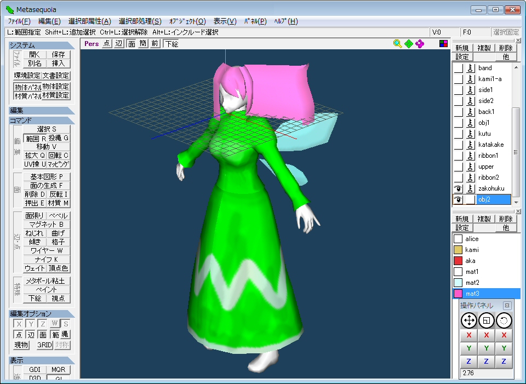The height and width of the screenshot is (384, 526).
Task: Click the yellow magnifier zoom view icon
Action: (x=398, y=44)
